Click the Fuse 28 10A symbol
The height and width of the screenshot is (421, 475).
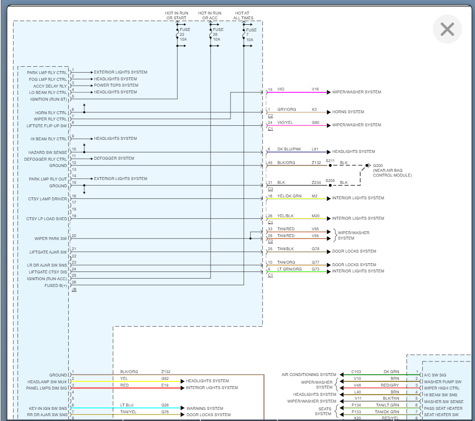[211, 34]
